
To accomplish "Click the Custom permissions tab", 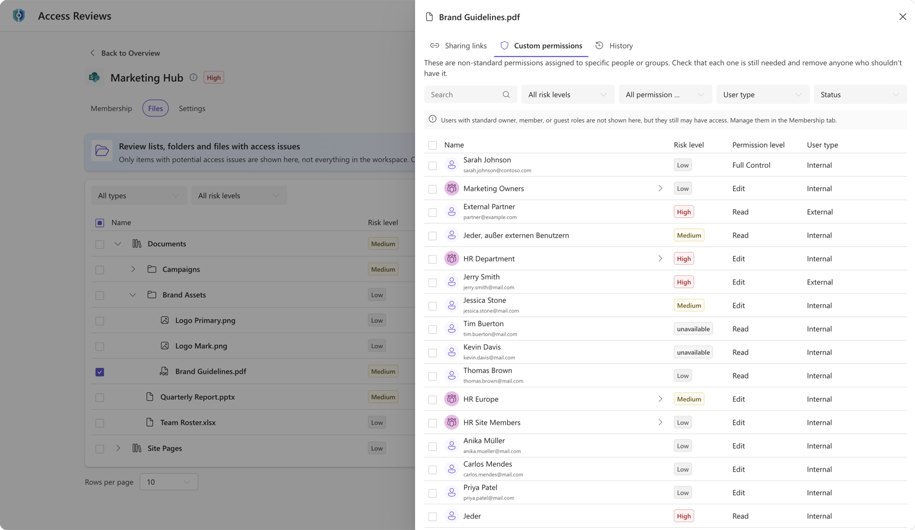I will coord(541,46).
